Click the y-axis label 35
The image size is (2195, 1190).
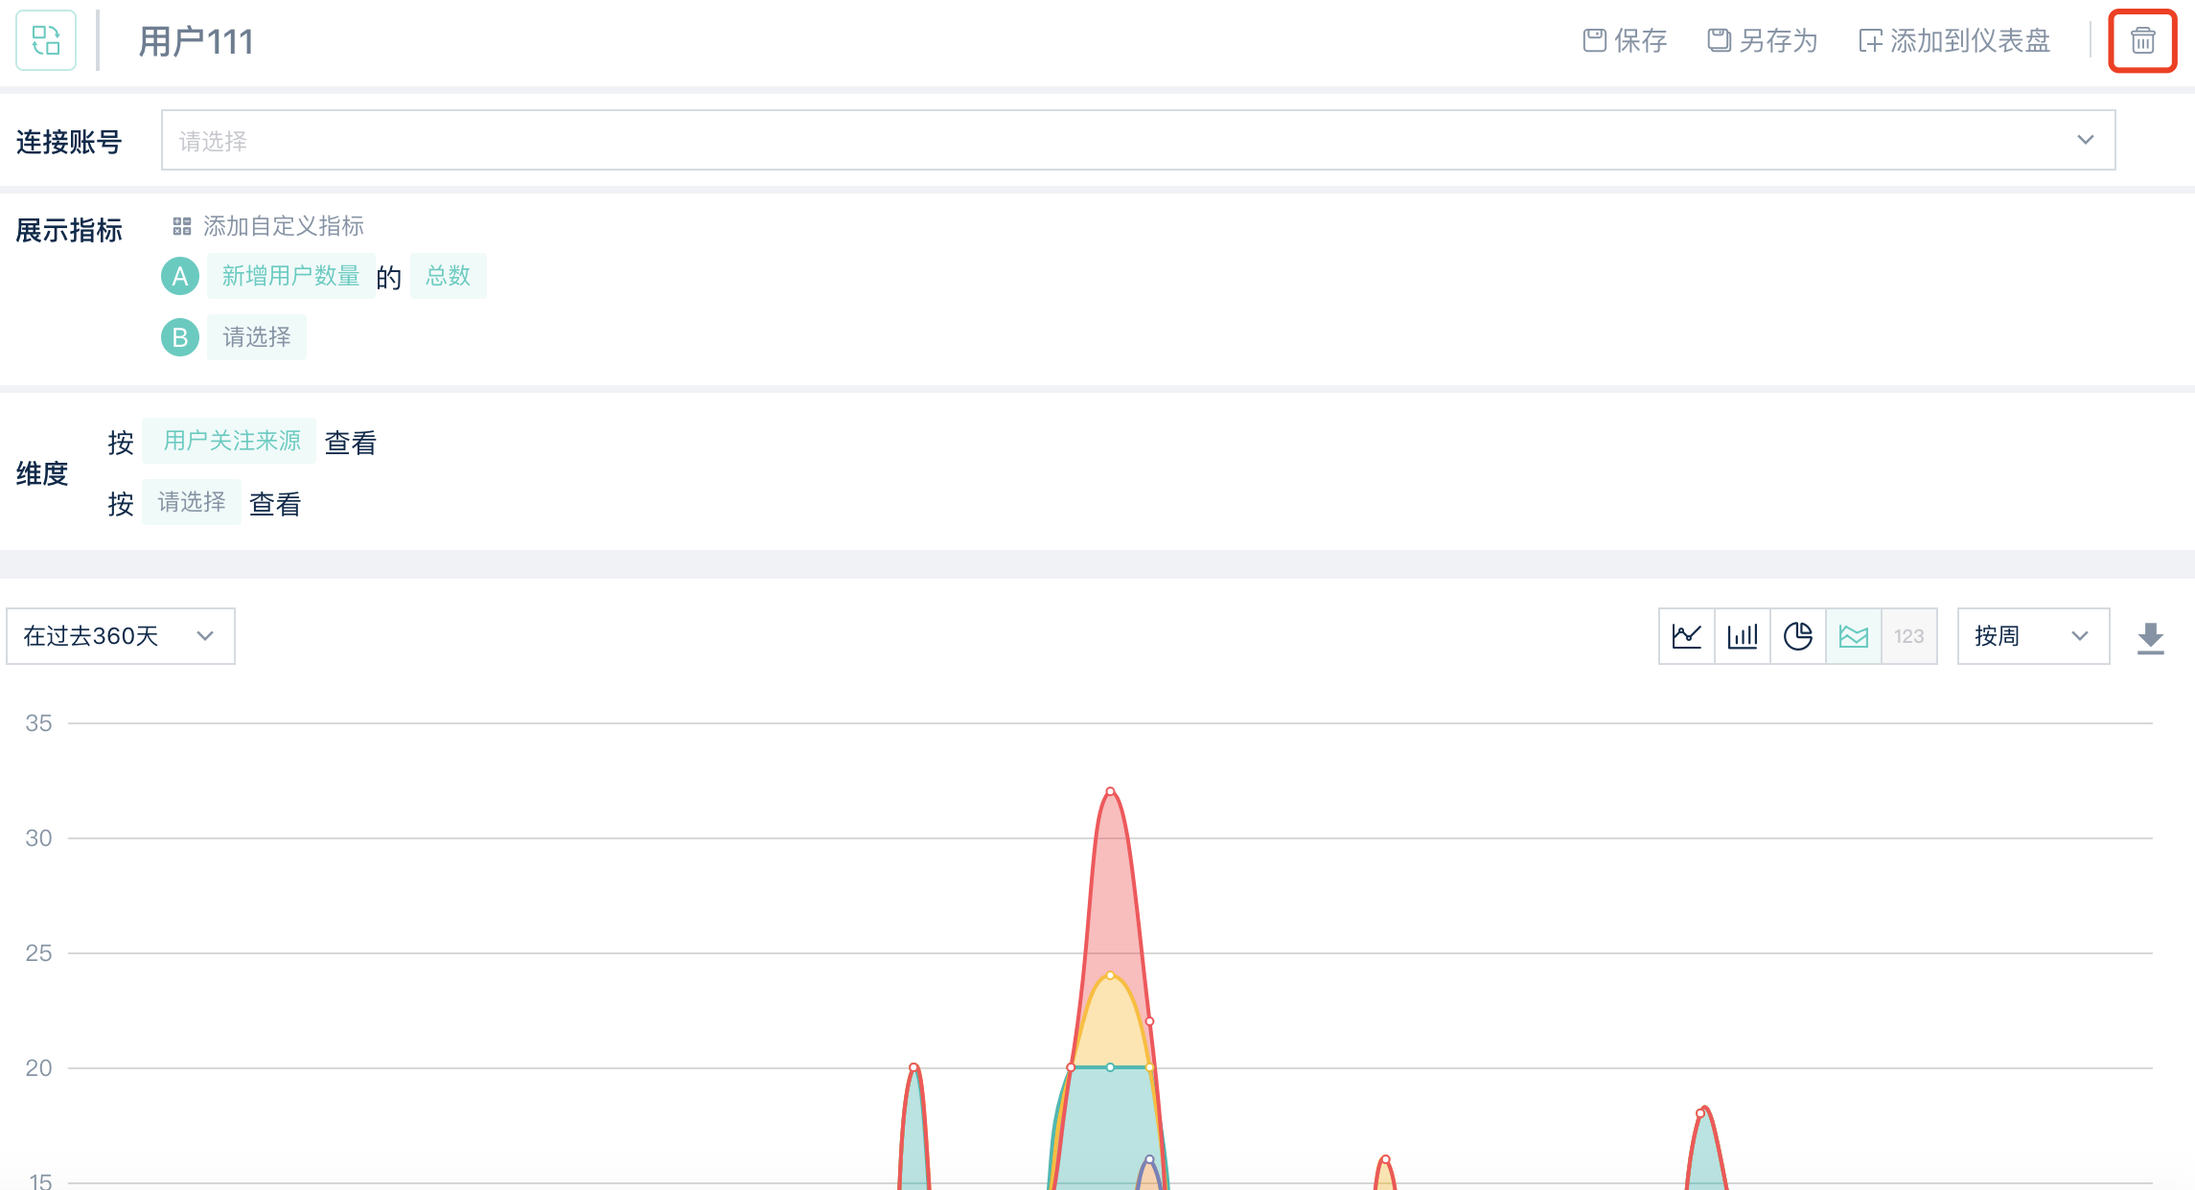tap(38, 723)
